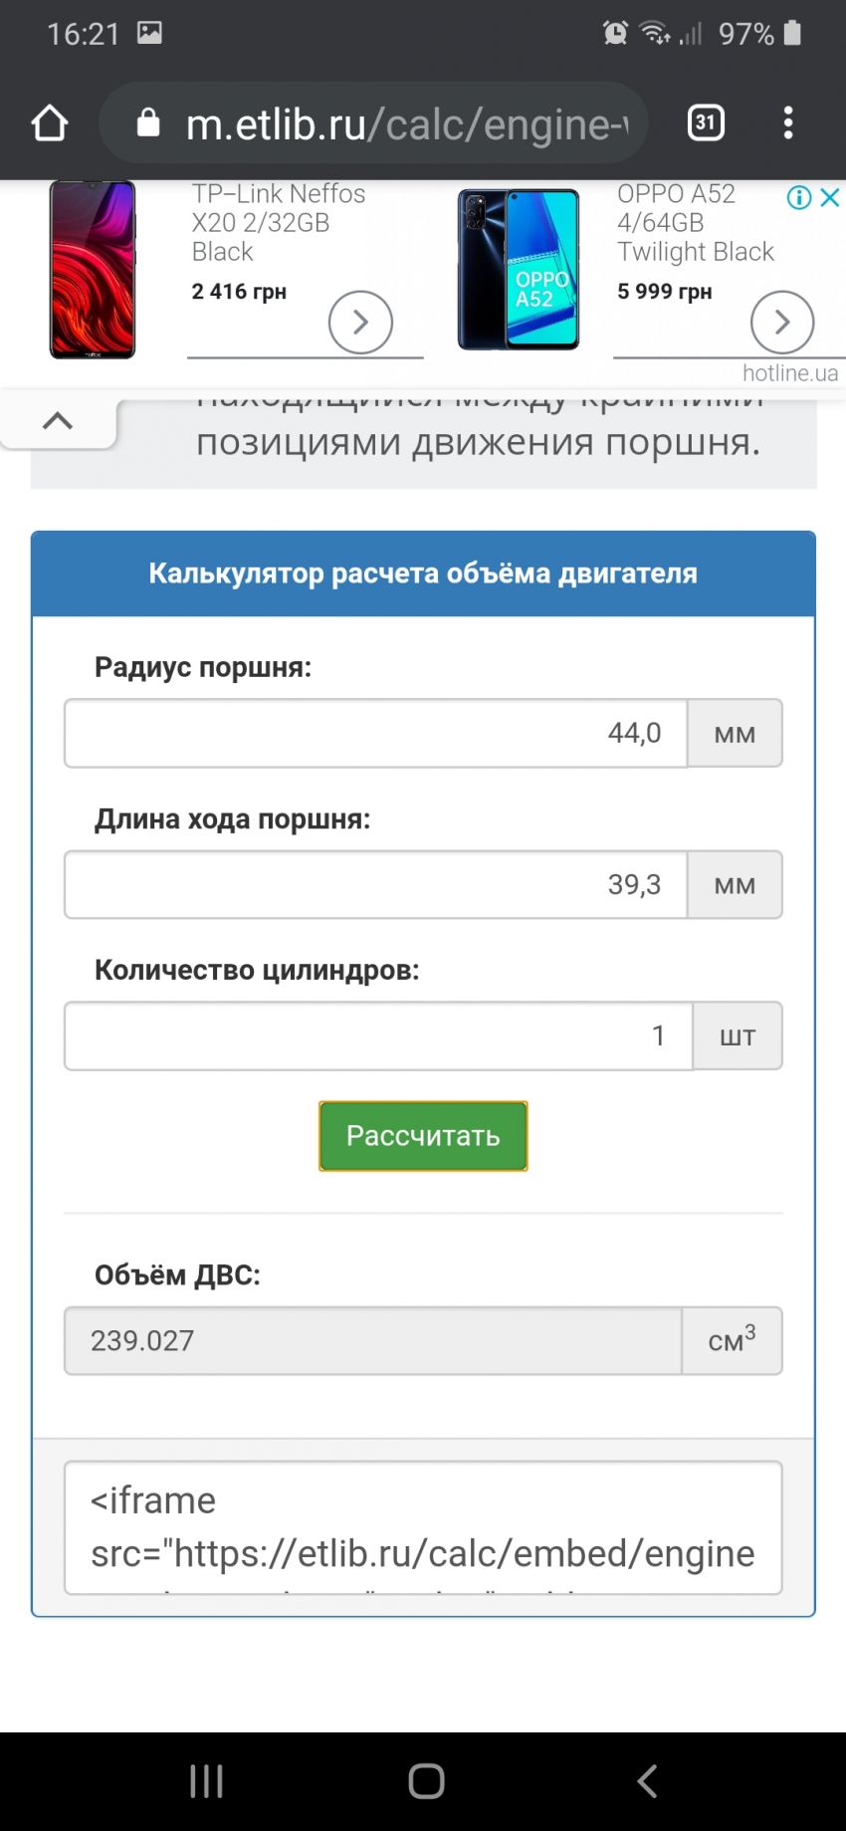Screen dimensions: 846x1831
Task: Open OPPO A52 ad arrow button
Action: [782, 322]
